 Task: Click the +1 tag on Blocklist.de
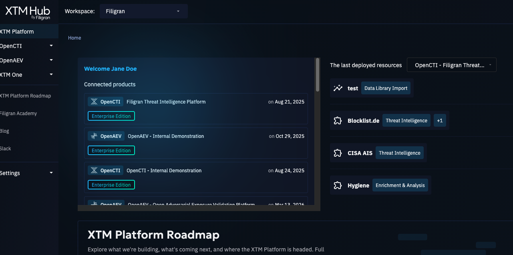pos(440,121)
